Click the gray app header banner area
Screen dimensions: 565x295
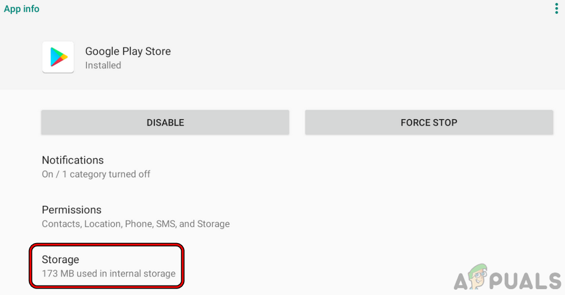pos(354,59)
